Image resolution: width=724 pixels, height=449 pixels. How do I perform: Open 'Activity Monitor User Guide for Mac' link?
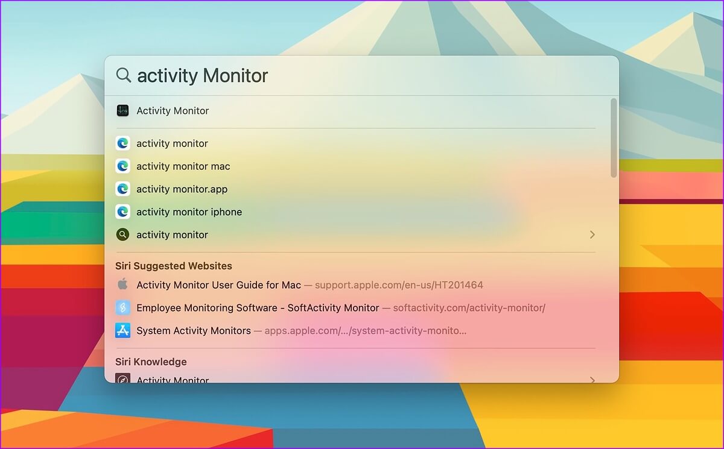[218, 285]
